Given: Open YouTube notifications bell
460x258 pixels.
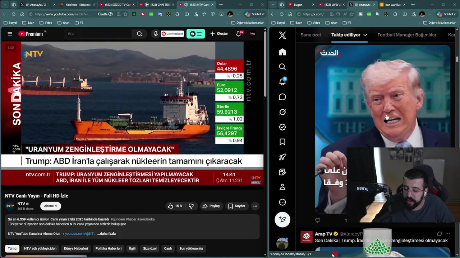Looking at the screenshot, I should click(x=239, y=34).
